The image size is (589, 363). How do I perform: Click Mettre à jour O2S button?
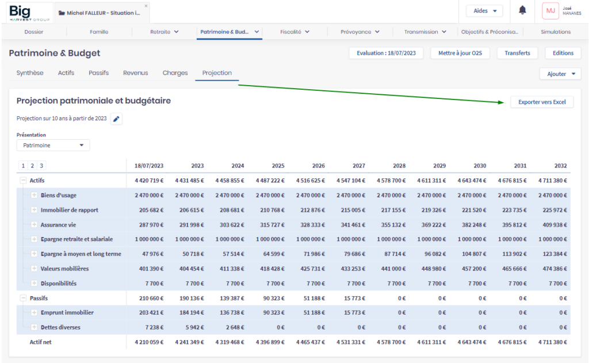click(x=460, y=53)
